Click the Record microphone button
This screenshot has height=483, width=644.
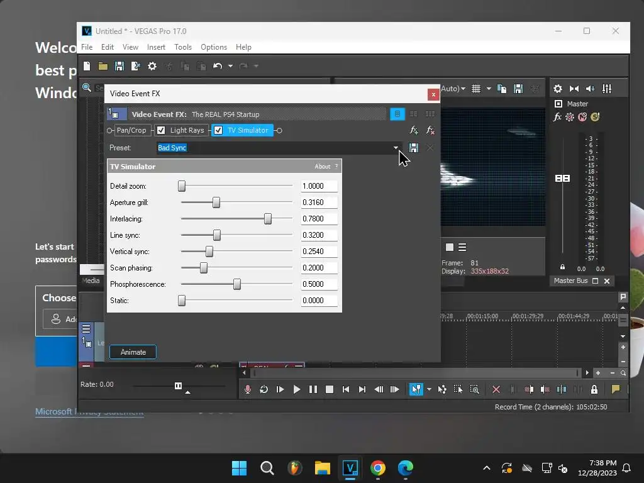[247, 389]
